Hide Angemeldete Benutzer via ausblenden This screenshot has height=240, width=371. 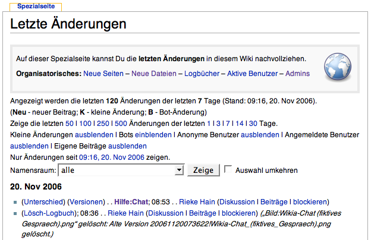click(29, 146)
